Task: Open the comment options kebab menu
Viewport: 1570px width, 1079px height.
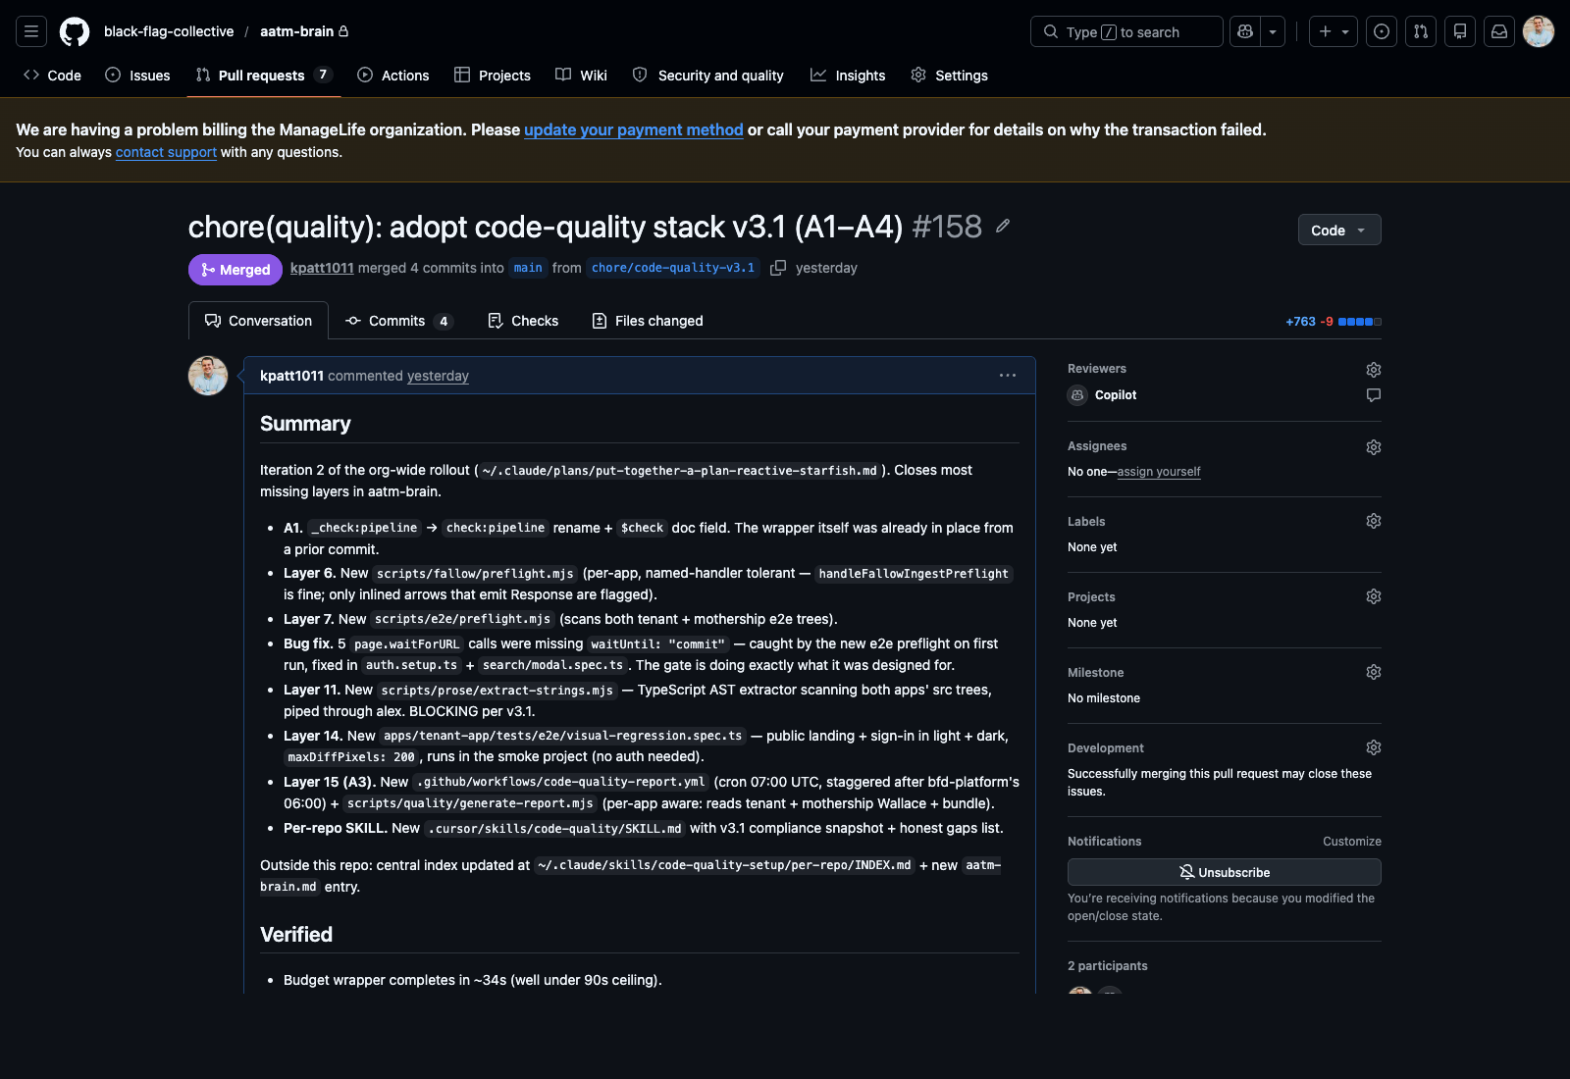Action: (1007, 375)
